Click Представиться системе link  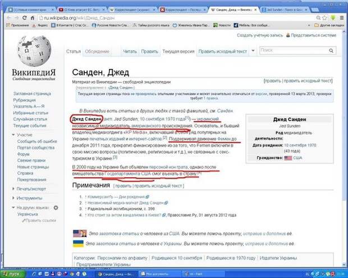[313, 35]
